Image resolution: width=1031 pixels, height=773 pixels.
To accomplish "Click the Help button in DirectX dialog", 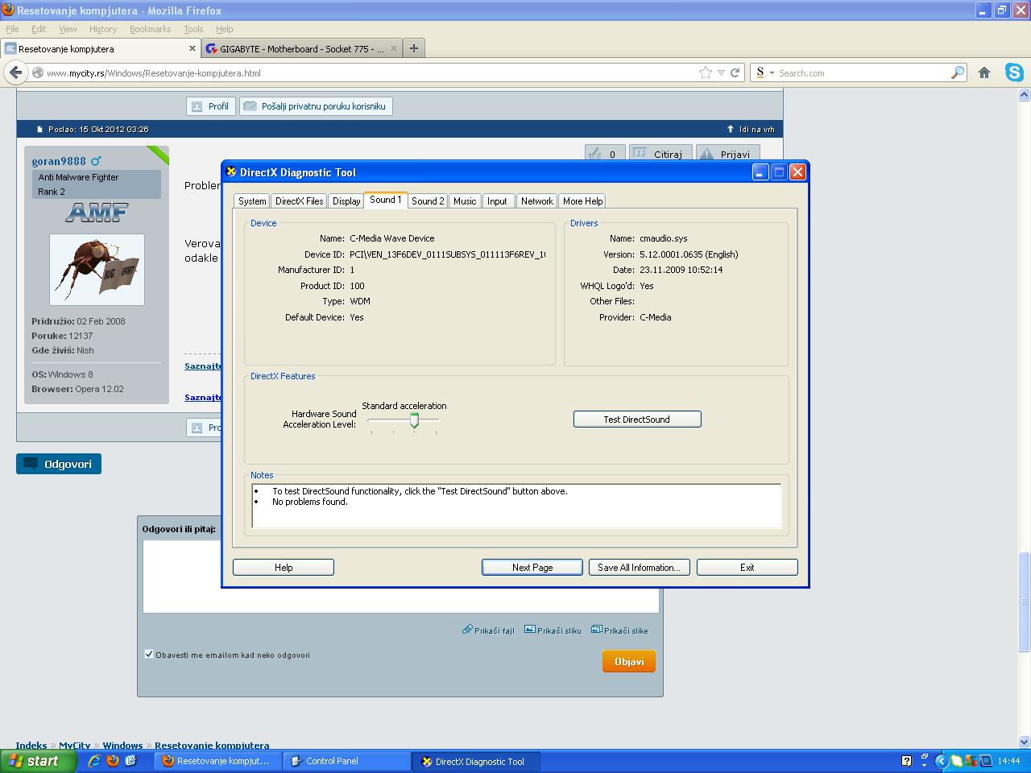I will 284,568.
